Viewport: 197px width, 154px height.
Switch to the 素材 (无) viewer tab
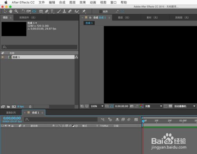152,17
